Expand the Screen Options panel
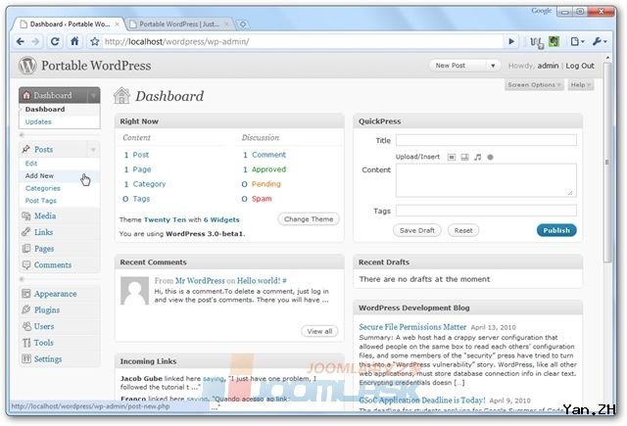Screen dimensions: 627x426 [534, 85]
